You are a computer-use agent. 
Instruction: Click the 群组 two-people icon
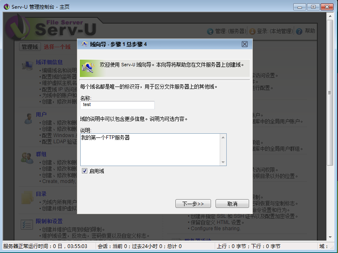tap(27, 158)
